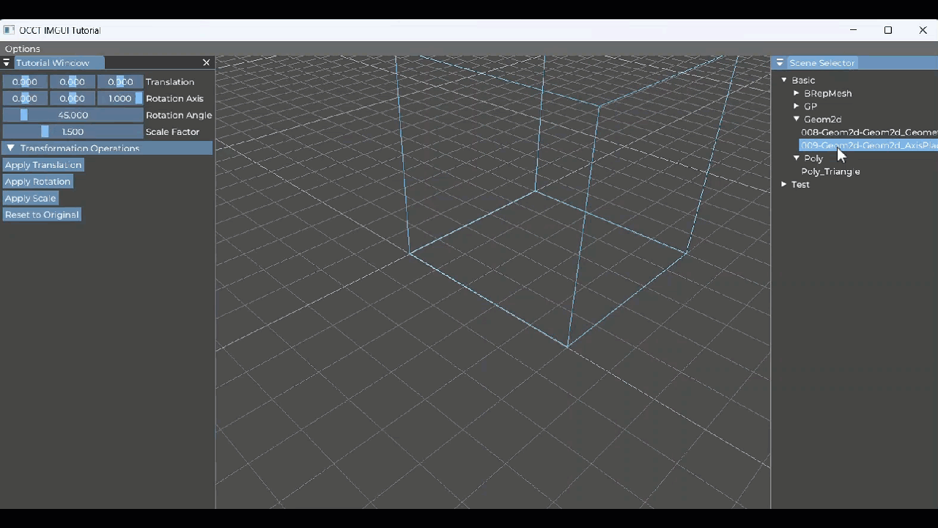The width and height of the screenshot is (938, 528).
Task: Click the Apply Rotation button
Action: (37, 182)
